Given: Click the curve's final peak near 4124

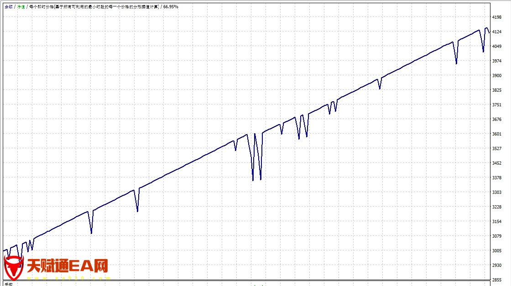Looking at the screenshot, I should pos(486,28).
